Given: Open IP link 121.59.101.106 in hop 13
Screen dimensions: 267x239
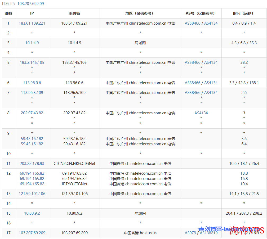Looking at the screenshot, I should point(32,194).
